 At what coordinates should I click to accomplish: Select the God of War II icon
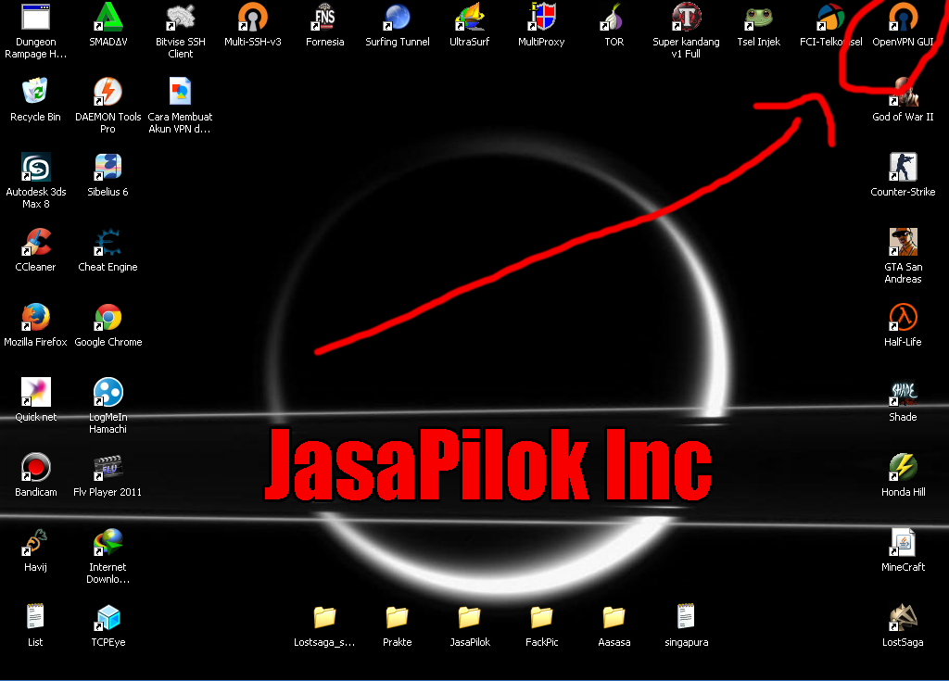(x=903, y=92)
